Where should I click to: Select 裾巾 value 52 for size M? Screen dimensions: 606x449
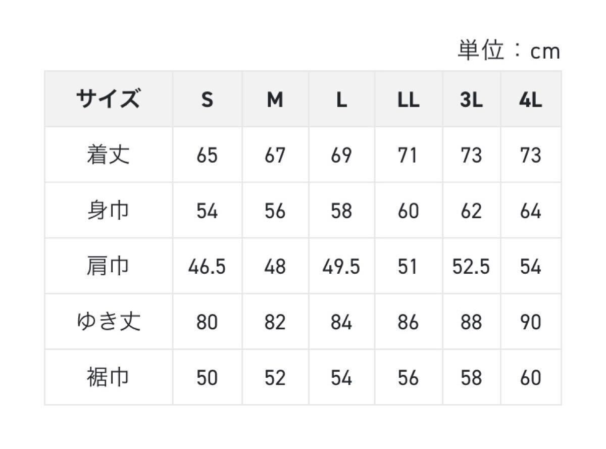(x=275, y=377)
